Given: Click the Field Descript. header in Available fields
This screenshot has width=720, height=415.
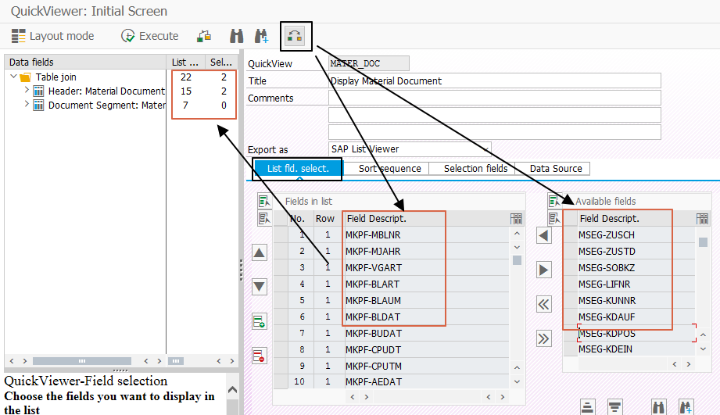Looking at the screenshot, I should coord(636,219).
